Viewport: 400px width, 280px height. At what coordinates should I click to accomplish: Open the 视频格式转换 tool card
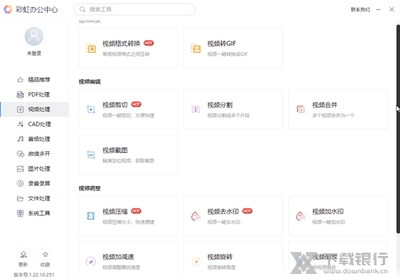(x=128, y=48)
